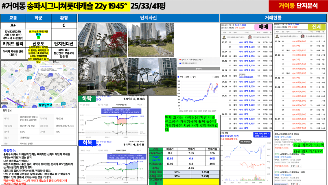Open 최근 3년 tab in 하락 chart
This screenshot has height=185, width=328.
(x=85, y=105)
